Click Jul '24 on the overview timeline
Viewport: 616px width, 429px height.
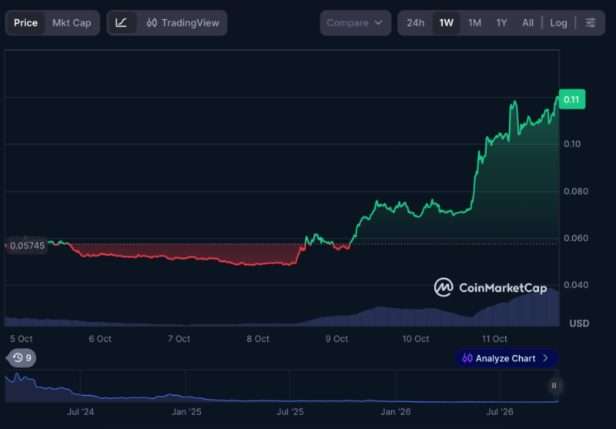(x=81, y=412)
